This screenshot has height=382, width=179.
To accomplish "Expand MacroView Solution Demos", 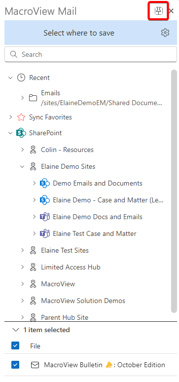I will coord(22,301).
